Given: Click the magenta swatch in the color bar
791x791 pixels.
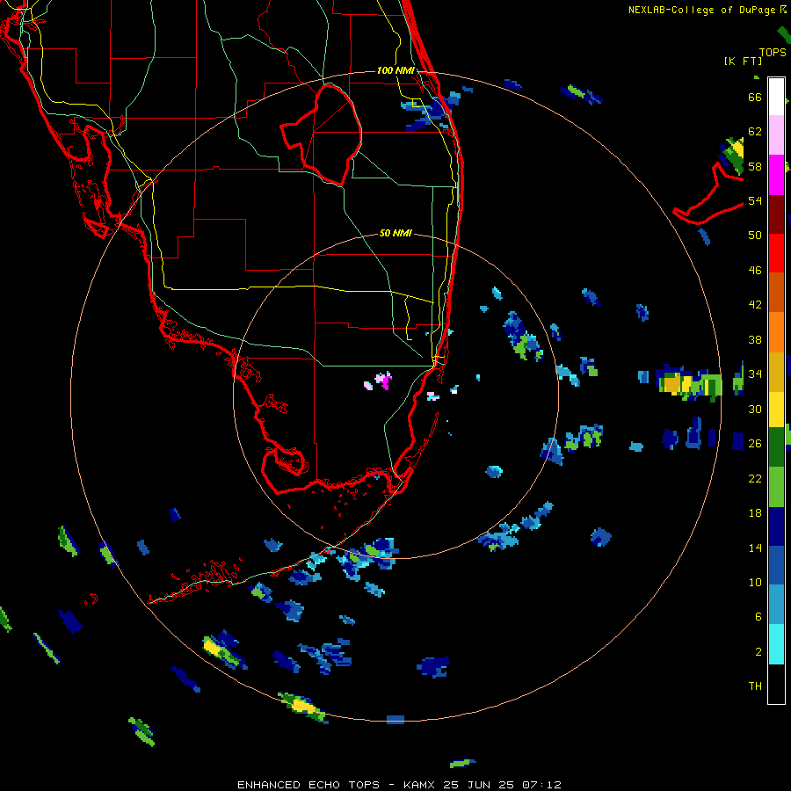Looking at the screenshot, I should [x=776, y=175].
